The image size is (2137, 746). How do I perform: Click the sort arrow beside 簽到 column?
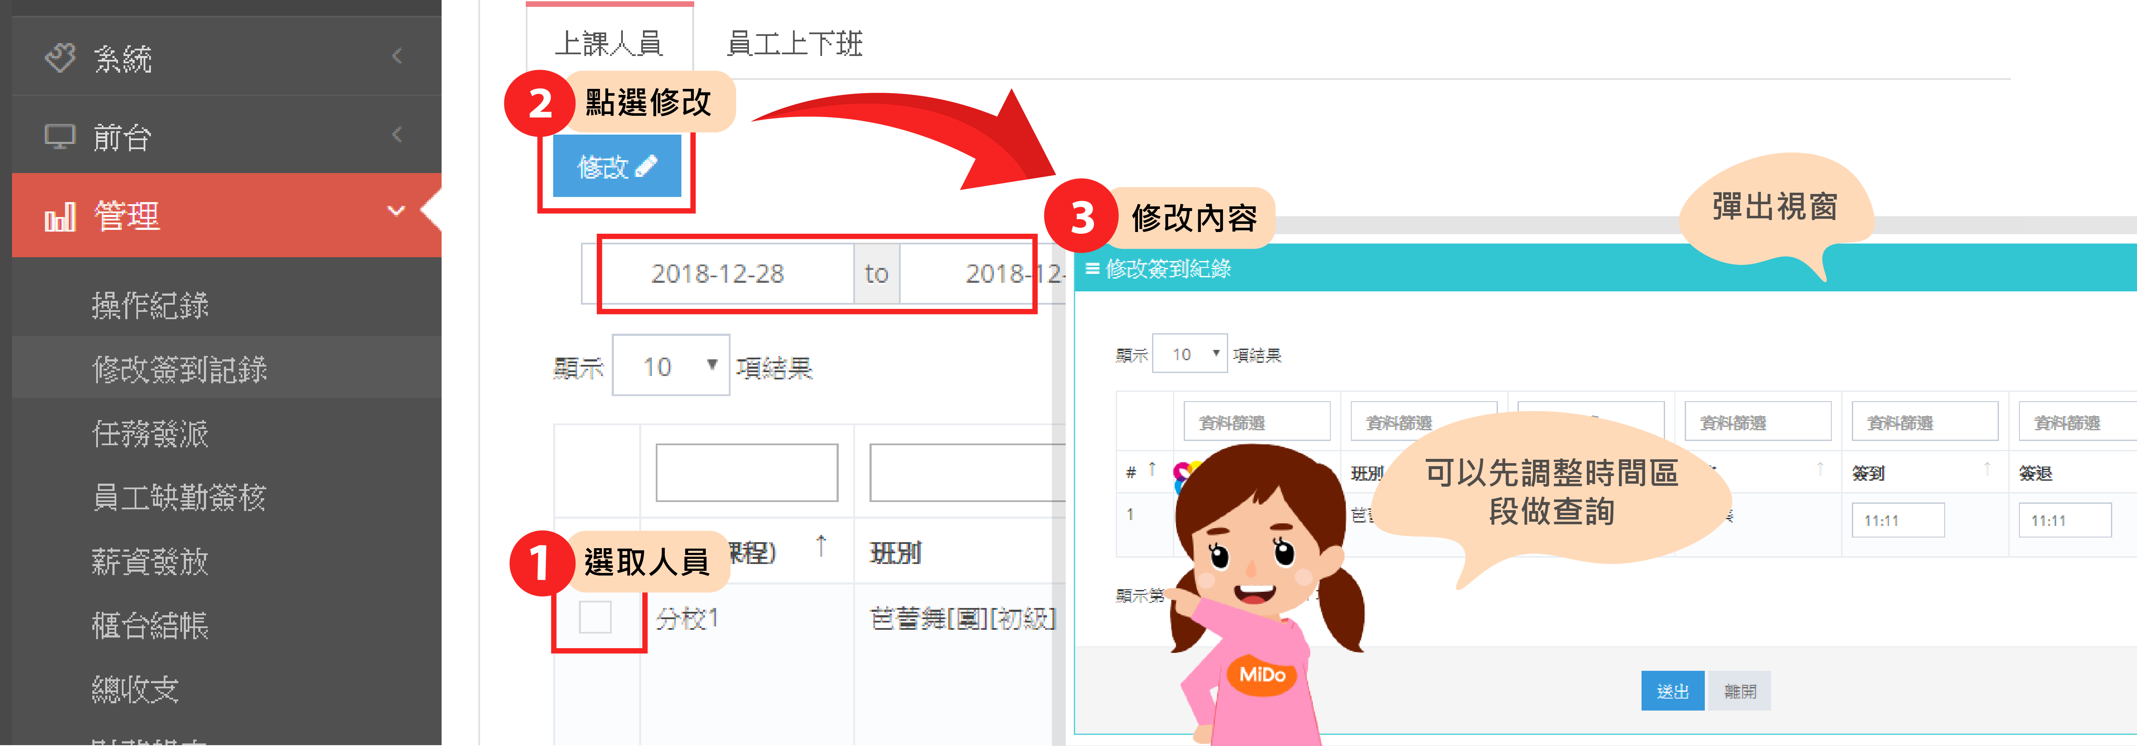(1987, 470)
